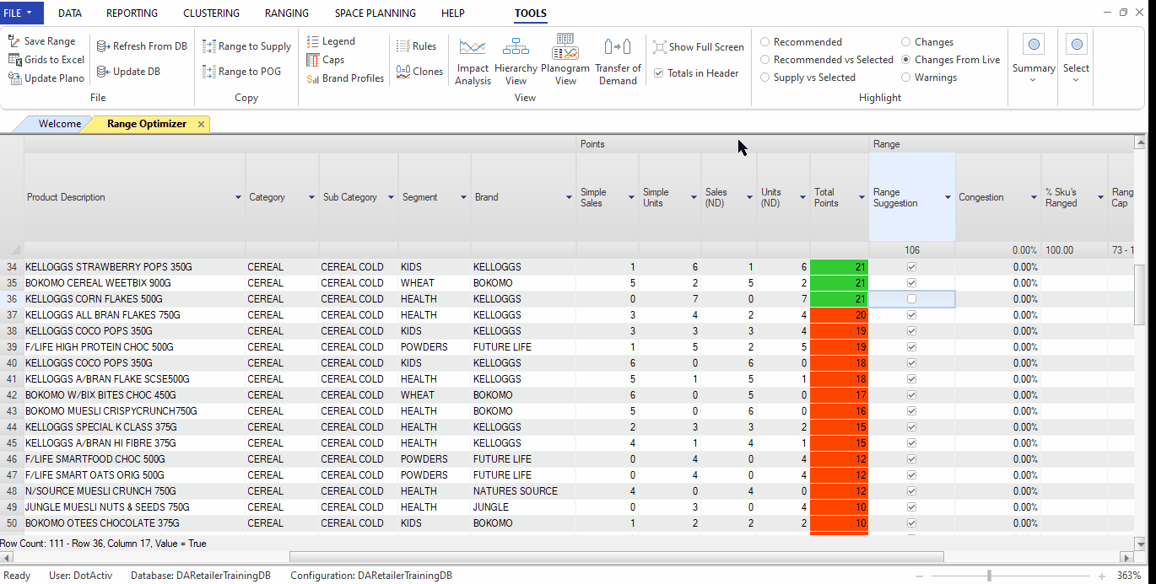Open the Category column filter dropdown
Viewport: 1156px width, 584px height.
point(311,197)
